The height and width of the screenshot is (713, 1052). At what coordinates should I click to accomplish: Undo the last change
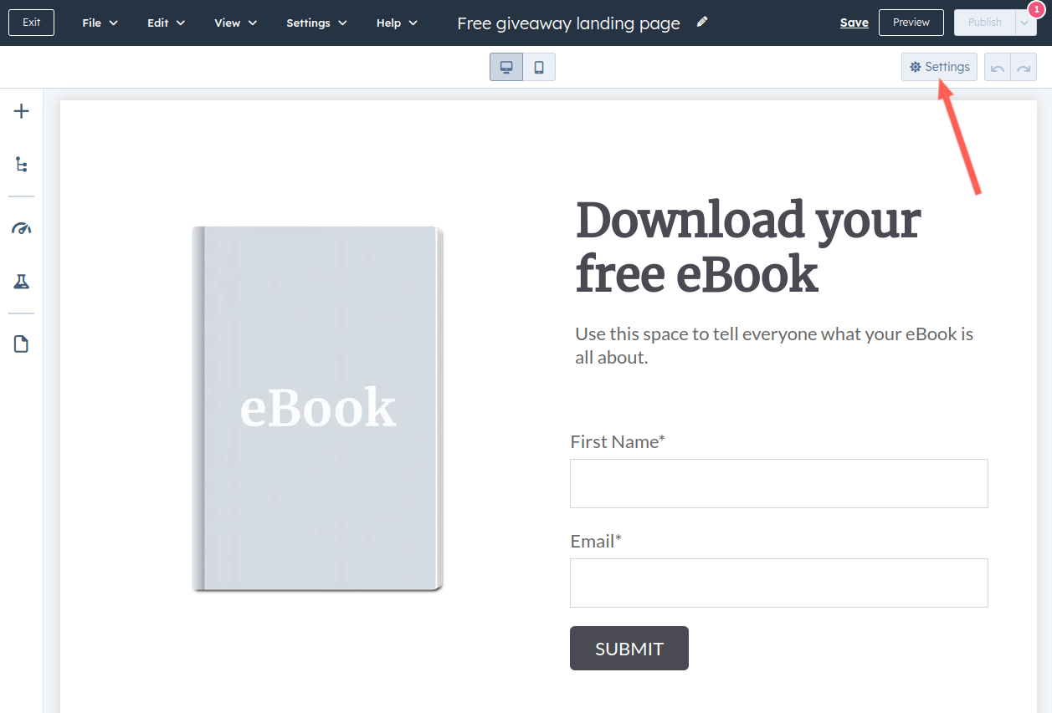997,68
